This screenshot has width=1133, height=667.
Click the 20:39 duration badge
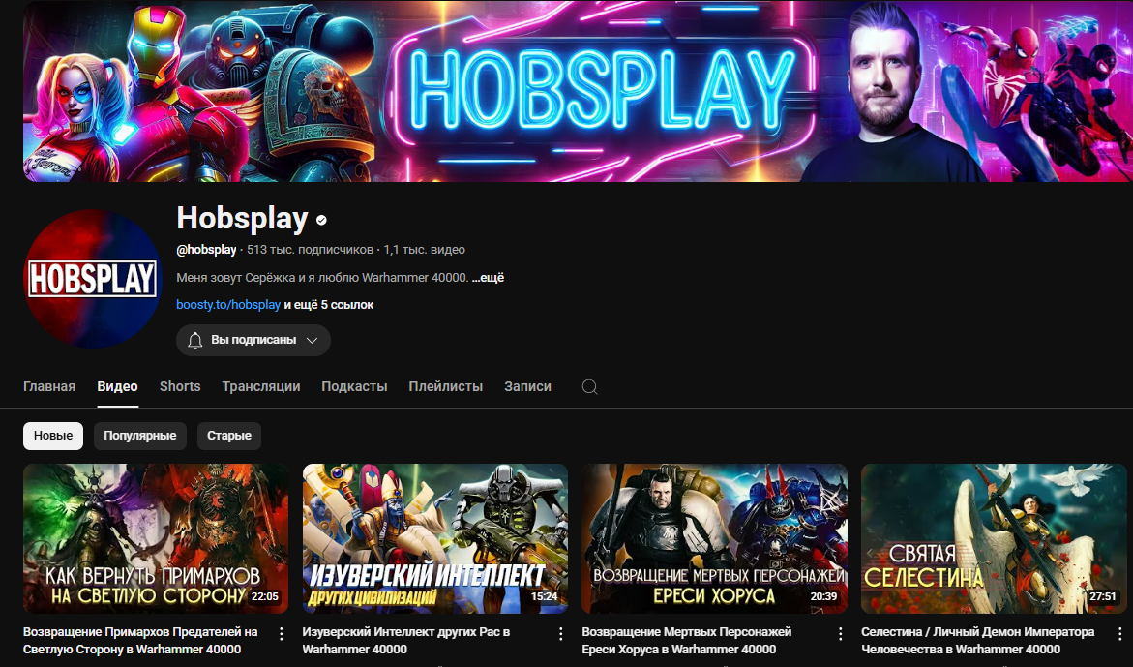pyautogui.click(x=823, y=597)
